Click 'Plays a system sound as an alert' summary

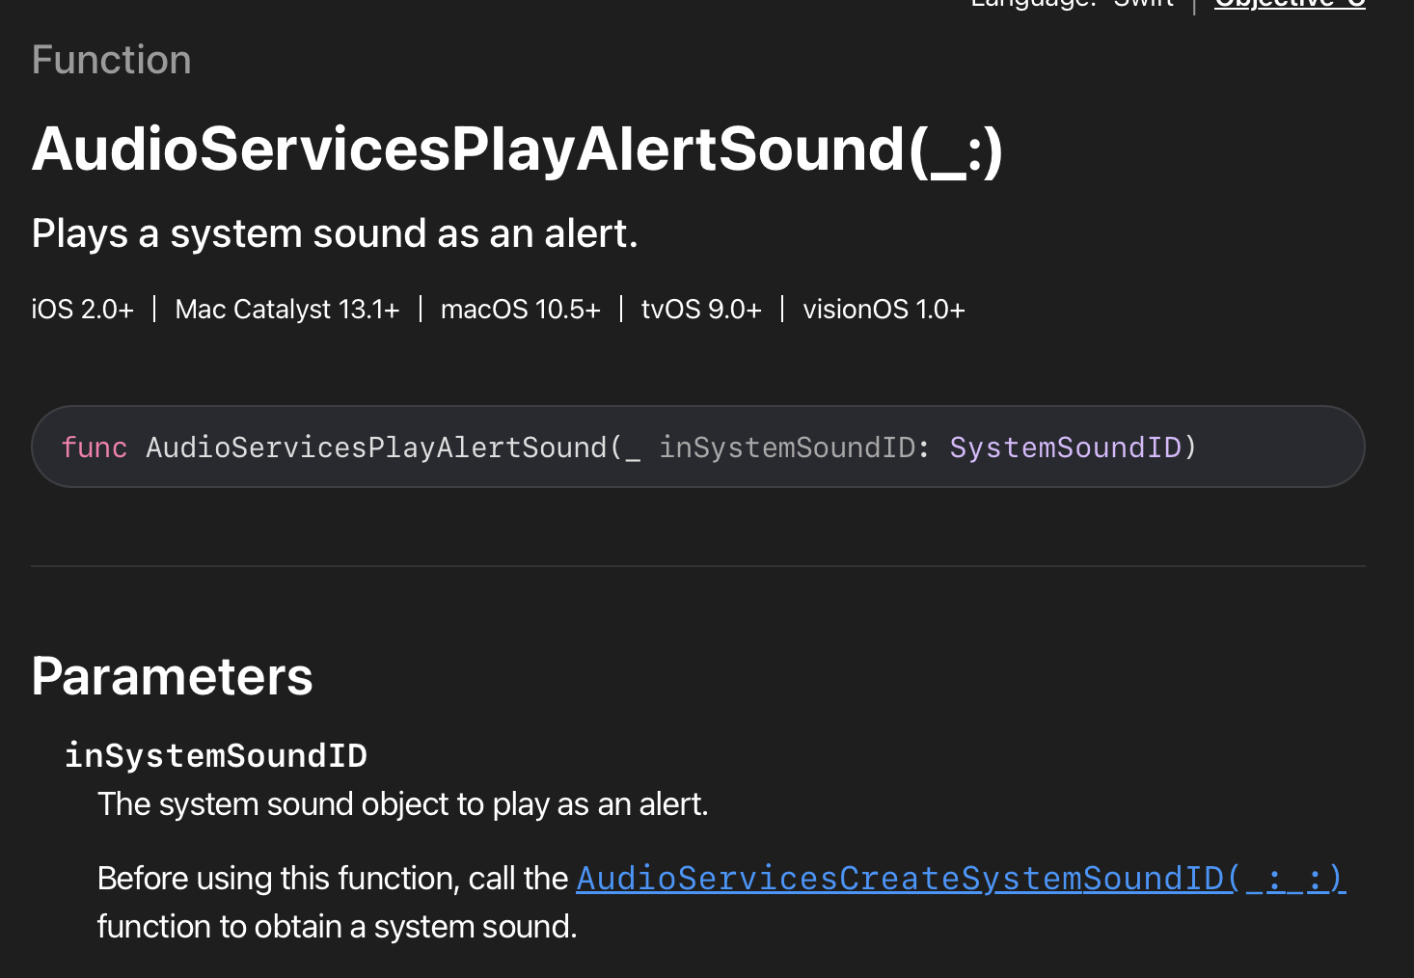point(335,233)
